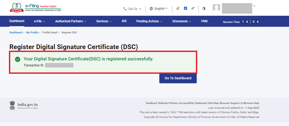The width and height of the screenshot is (289, 126).
Task: Expand the Services menu
Action: click(104, 21)
